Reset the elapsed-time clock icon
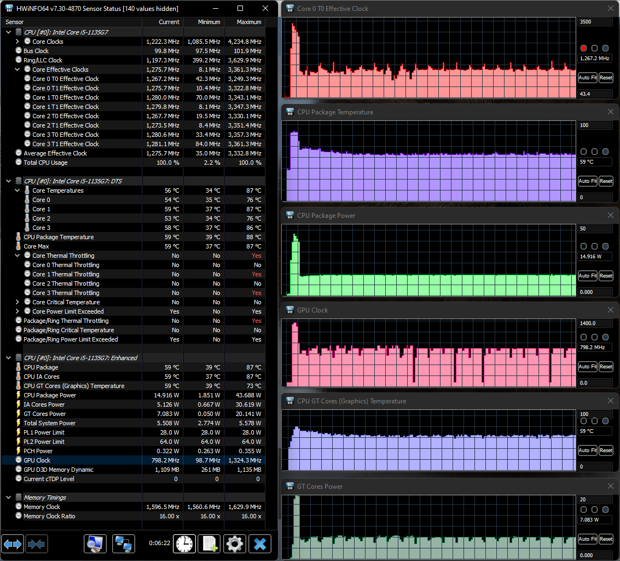The image size is (620, 561). coord(184,543)
